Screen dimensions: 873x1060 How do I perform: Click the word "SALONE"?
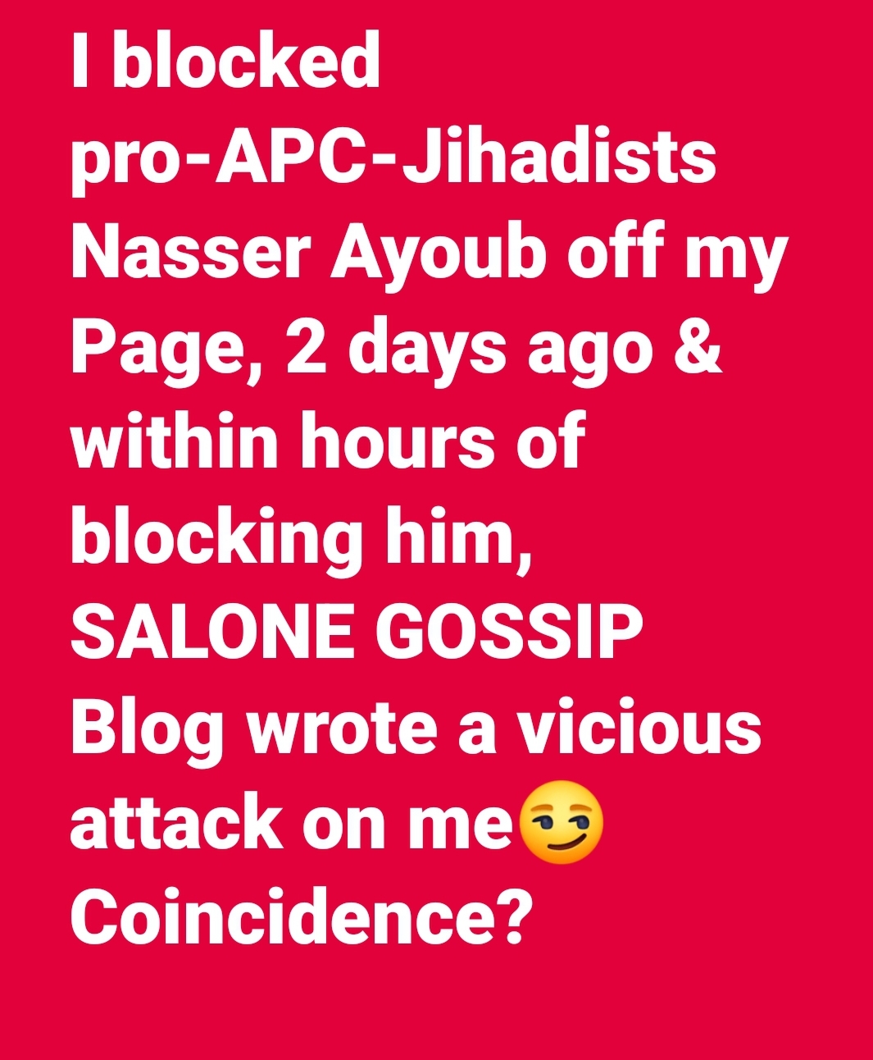pos(213,632)
